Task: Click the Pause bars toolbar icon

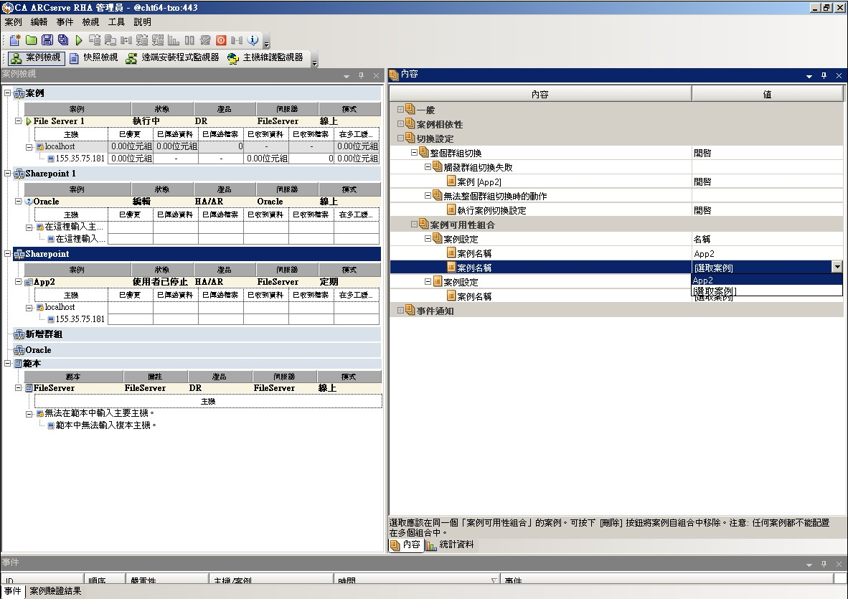Action: pos(189,40)
